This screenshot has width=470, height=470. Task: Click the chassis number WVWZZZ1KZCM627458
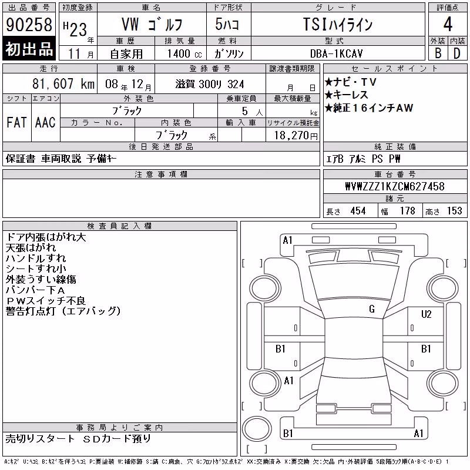(395, 186)
